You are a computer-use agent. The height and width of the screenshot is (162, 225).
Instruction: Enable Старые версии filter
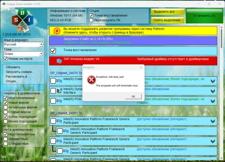pos(6,112)
